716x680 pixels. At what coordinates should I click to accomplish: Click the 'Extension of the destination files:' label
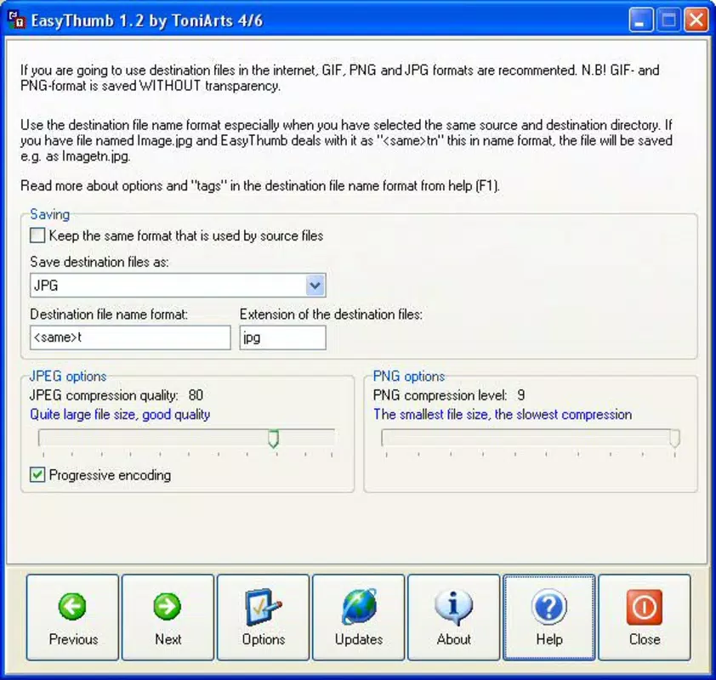pos(331,314)
